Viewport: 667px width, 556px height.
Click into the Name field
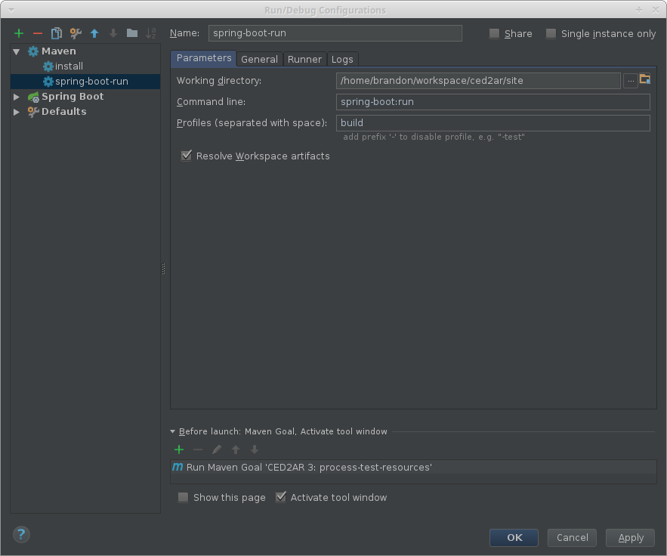click(x=335, y=33)
